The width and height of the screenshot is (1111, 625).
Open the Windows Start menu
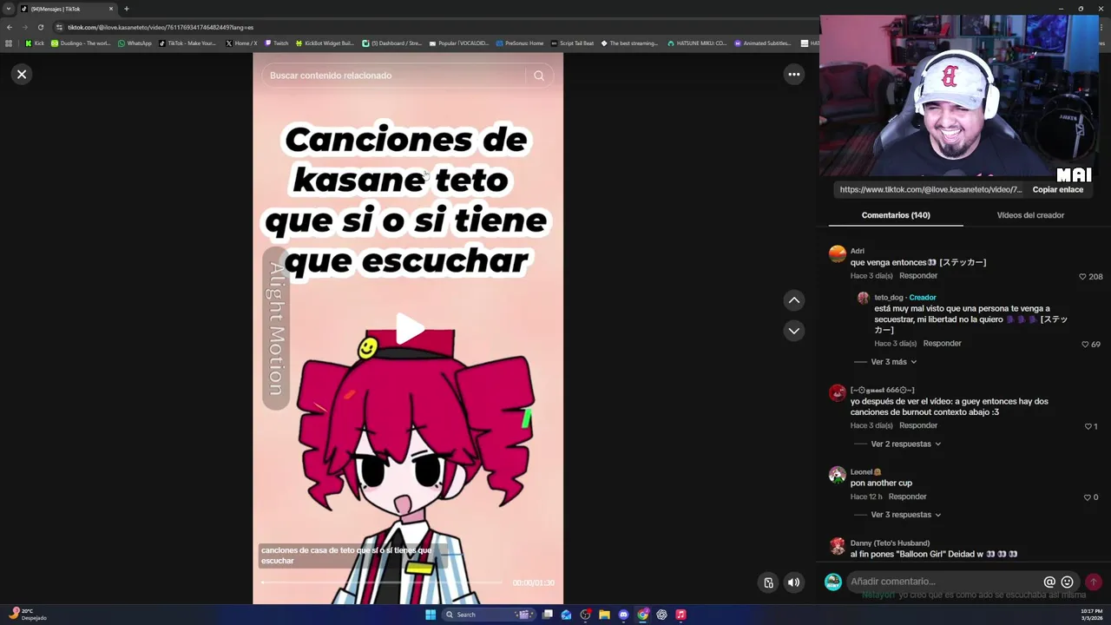[431, 615]
